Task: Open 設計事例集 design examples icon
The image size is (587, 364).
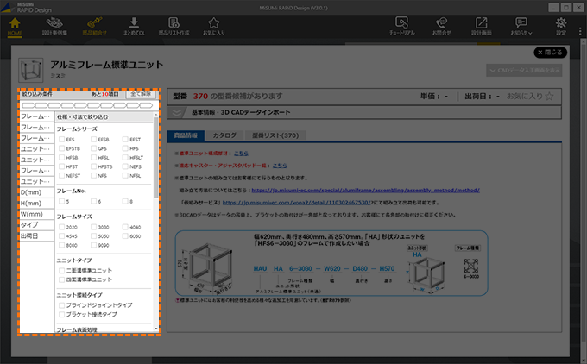Action: click(x=54, y=26)
